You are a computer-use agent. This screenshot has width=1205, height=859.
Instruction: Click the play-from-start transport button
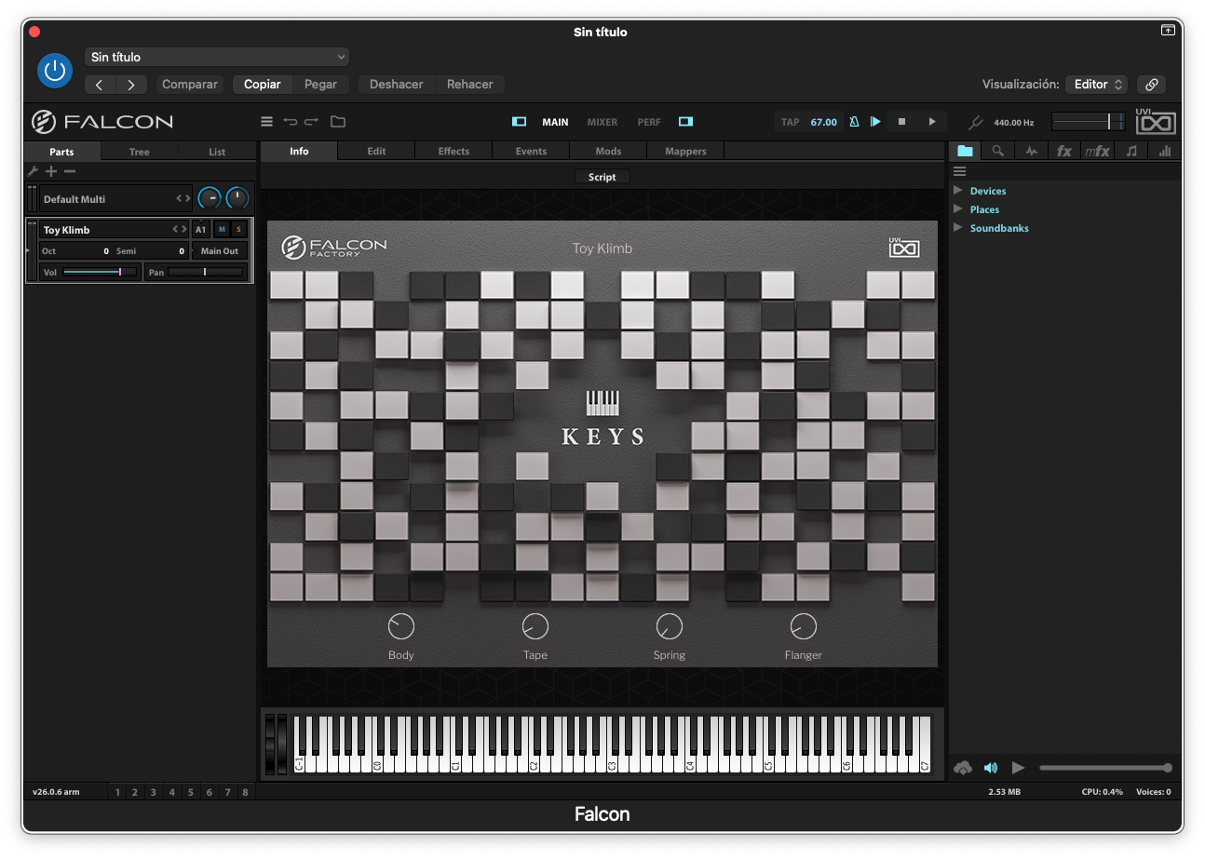tap(875, 122)
